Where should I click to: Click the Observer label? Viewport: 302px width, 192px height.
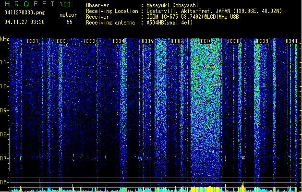click(x=97, y=5)
